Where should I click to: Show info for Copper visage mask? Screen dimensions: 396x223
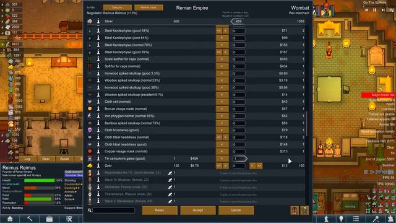(x=98, y=151)
